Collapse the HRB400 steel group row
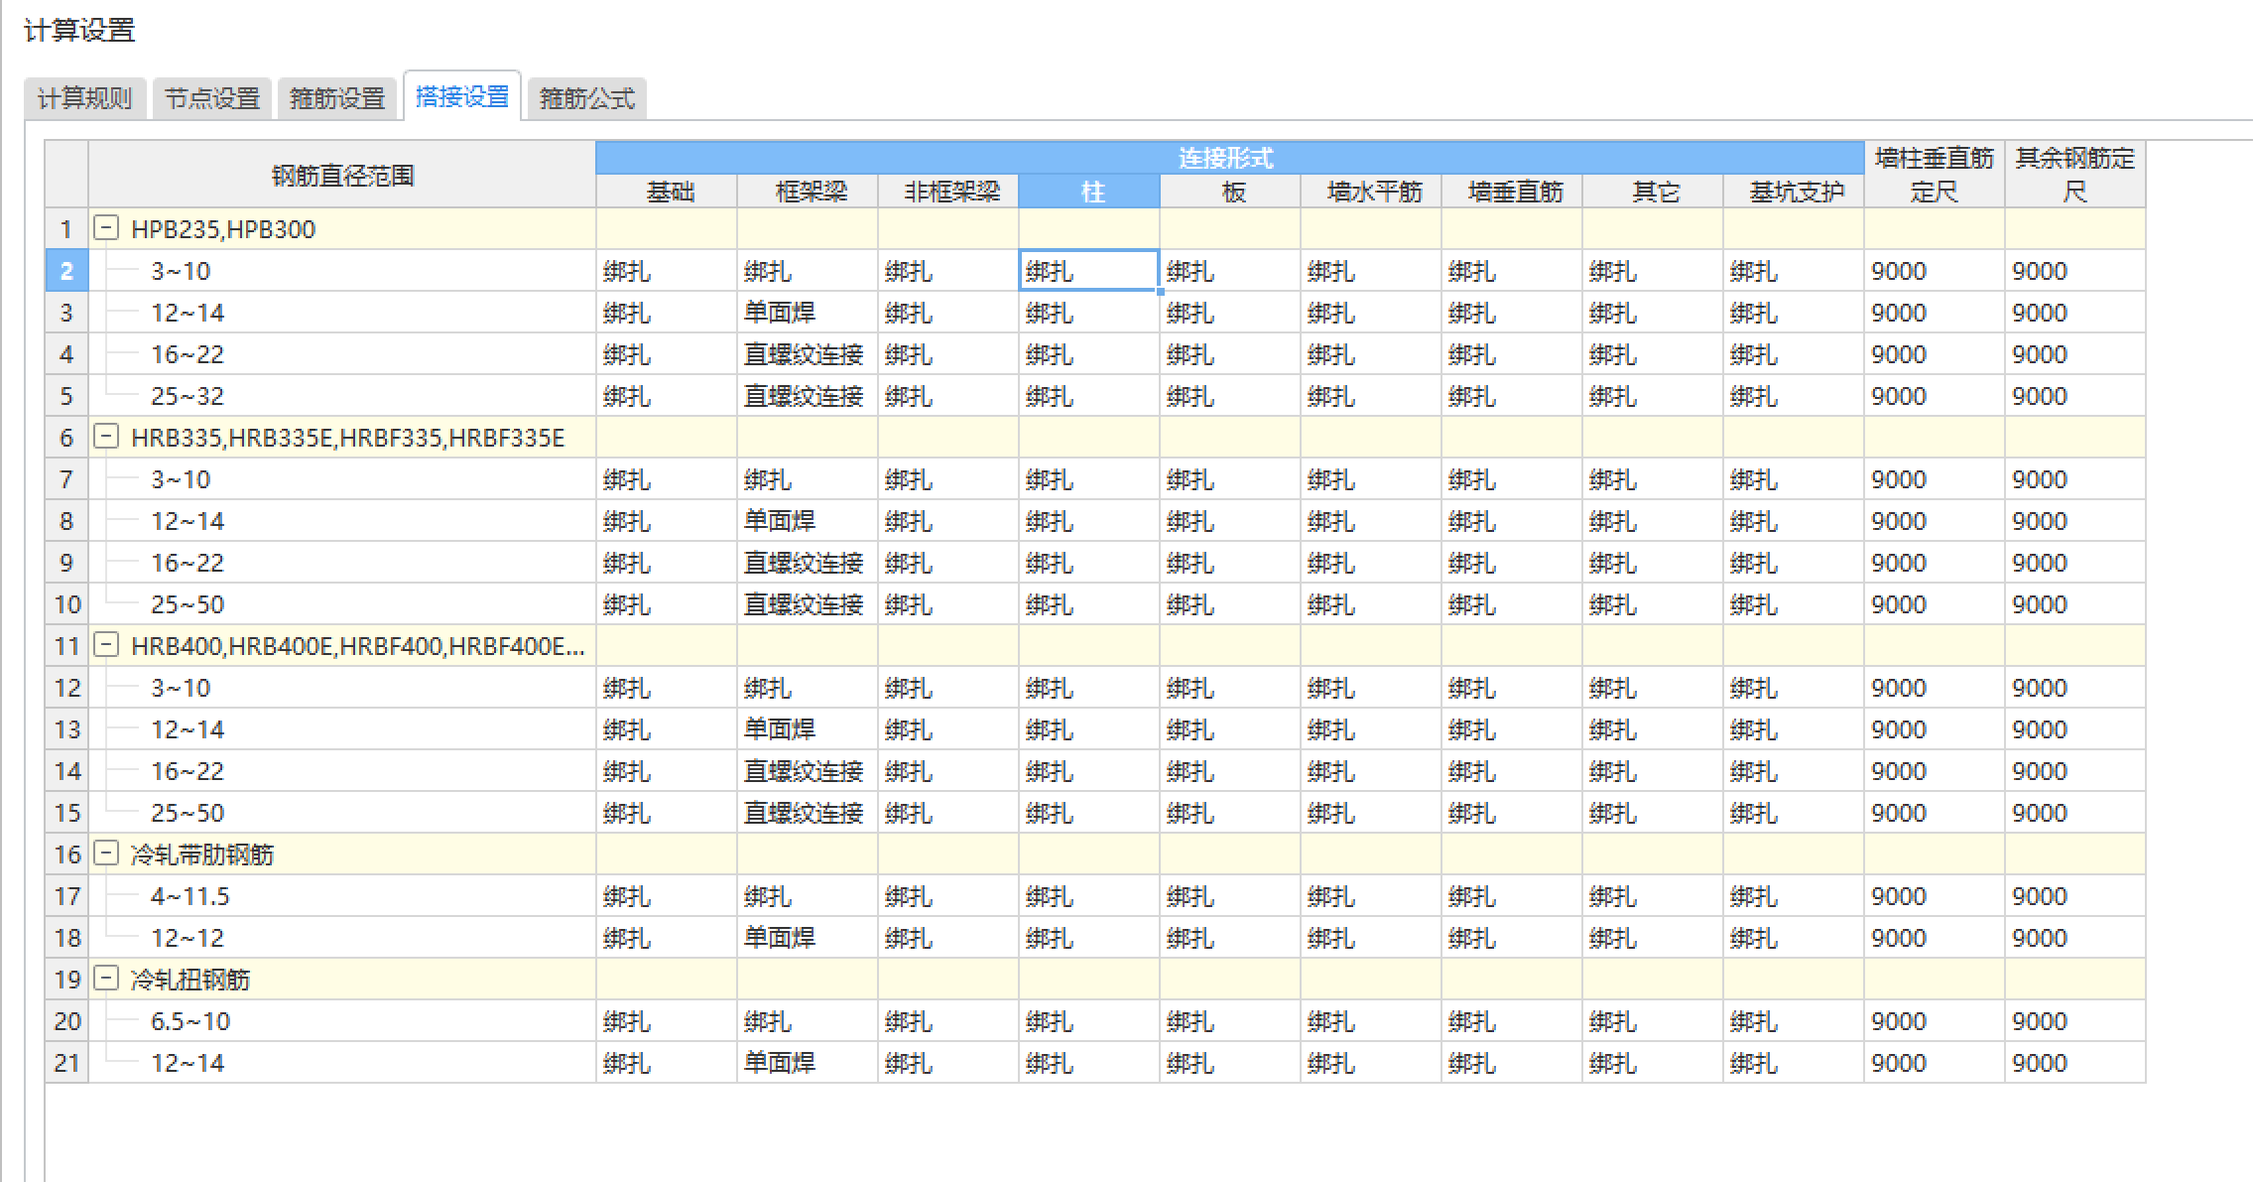The height and width of the screenshot is (1182, 2253). pos(105,645)
